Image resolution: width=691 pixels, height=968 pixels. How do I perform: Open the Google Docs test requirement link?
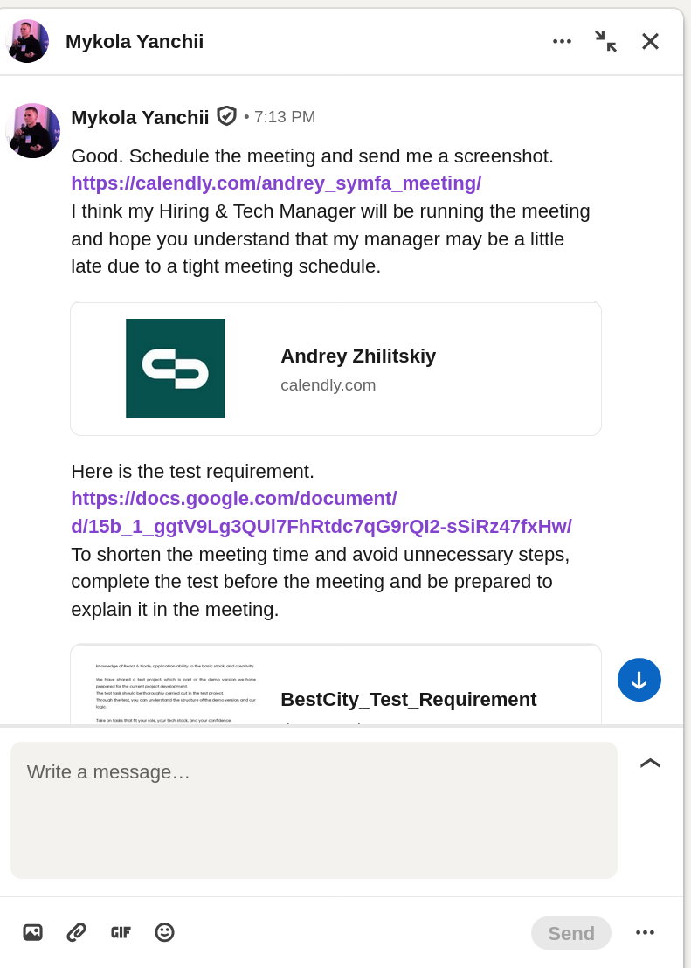coord(321,513)
